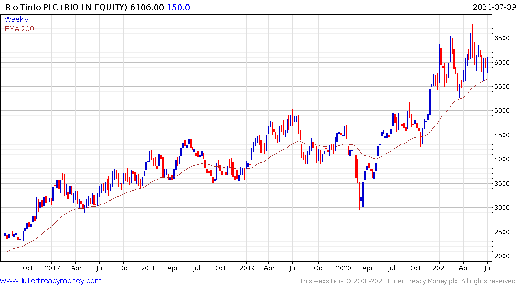This screenshot has width=516, height=288.
Task: Click the Rio Tinto PLC chart title
Action: 66,7
